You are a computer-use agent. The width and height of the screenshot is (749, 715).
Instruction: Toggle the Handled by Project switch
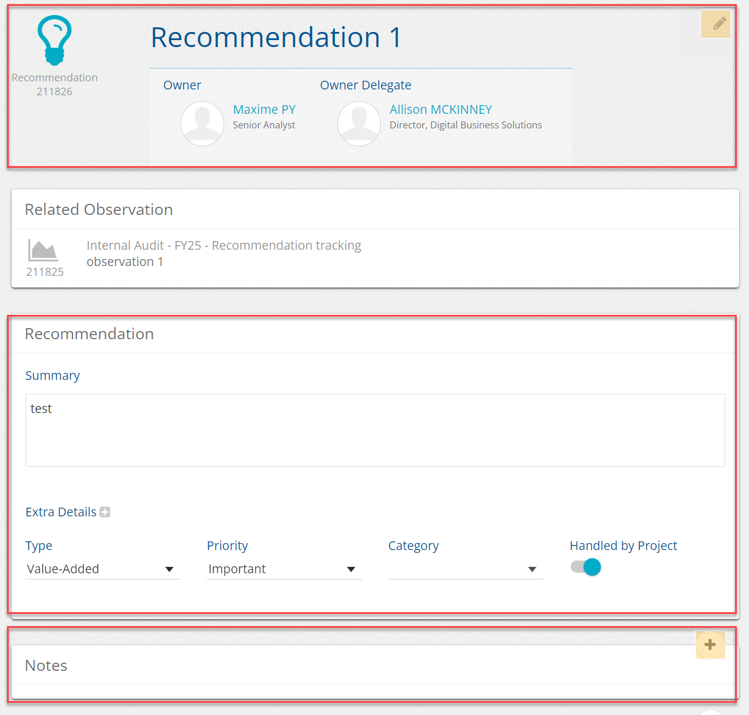[x=585, y=567]
